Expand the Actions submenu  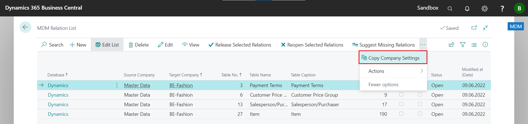(x=393, y=71)
